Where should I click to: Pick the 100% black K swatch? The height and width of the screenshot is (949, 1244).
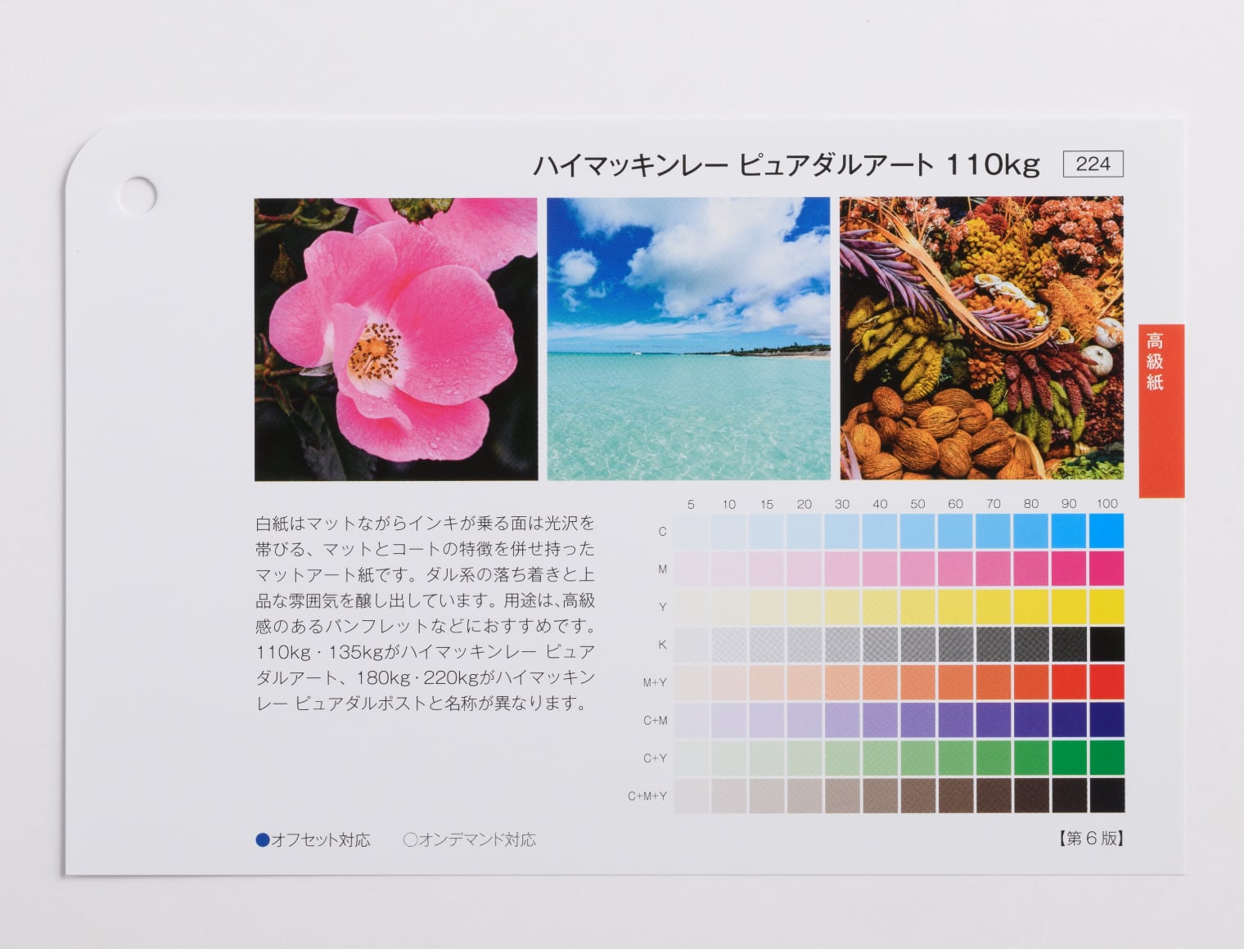pos(1107,645)
